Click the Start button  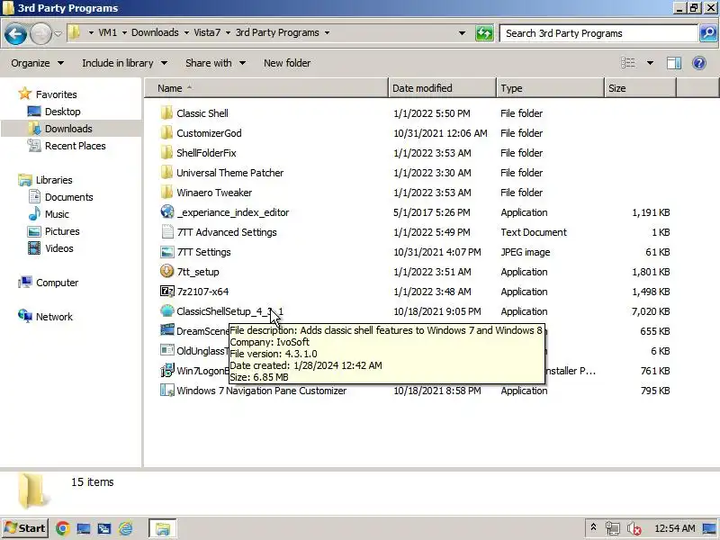(x=25, y=528)
